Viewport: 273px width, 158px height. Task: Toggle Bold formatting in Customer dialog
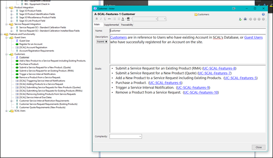click(x=97, y=19)
